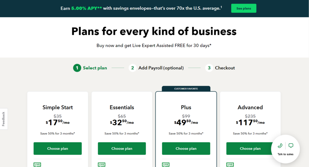Open the Feedback side tab
309x167 pixels.
click(x=4, y=119)
